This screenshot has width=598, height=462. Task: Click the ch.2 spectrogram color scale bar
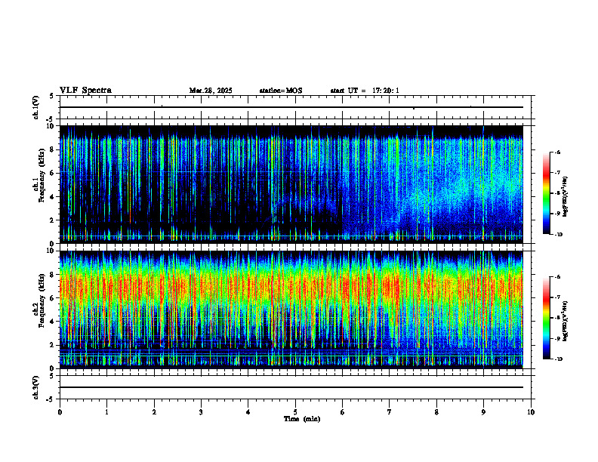pyautogui.click(x=546, y=318)
